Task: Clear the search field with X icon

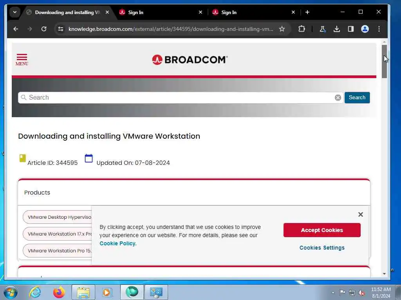Action: 338,98
